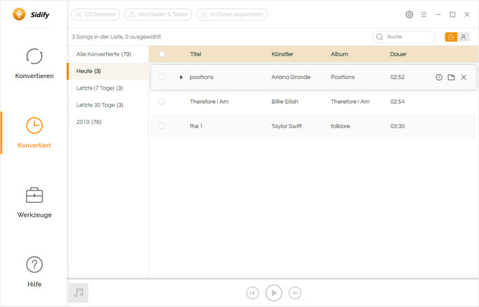Sort by Künstler column header
The width and height of the screenshot is (479, 307).
282,54
